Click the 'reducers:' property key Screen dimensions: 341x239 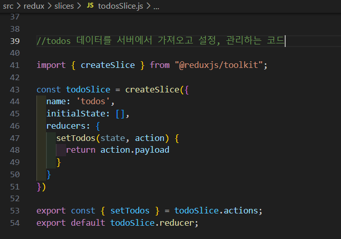[68, 126]
